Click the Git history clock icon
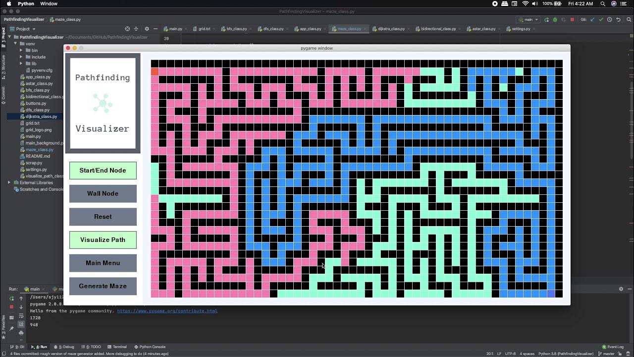 coord(609,20)
